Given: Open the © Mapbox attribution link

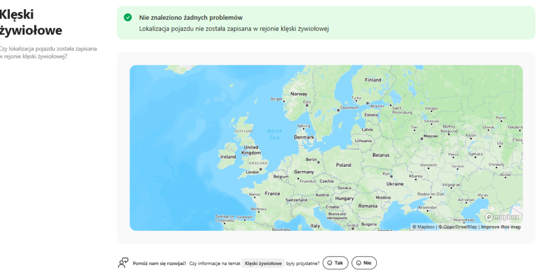Looking at the screenshot, I should pyautogui.click(x=423, y=227).
